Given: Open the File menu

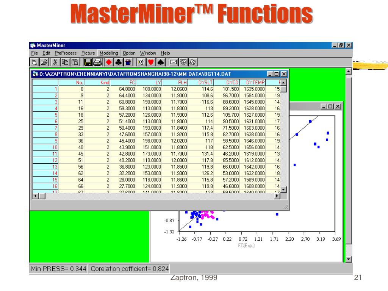Looking at the screenshot, I should coord(34,53).
